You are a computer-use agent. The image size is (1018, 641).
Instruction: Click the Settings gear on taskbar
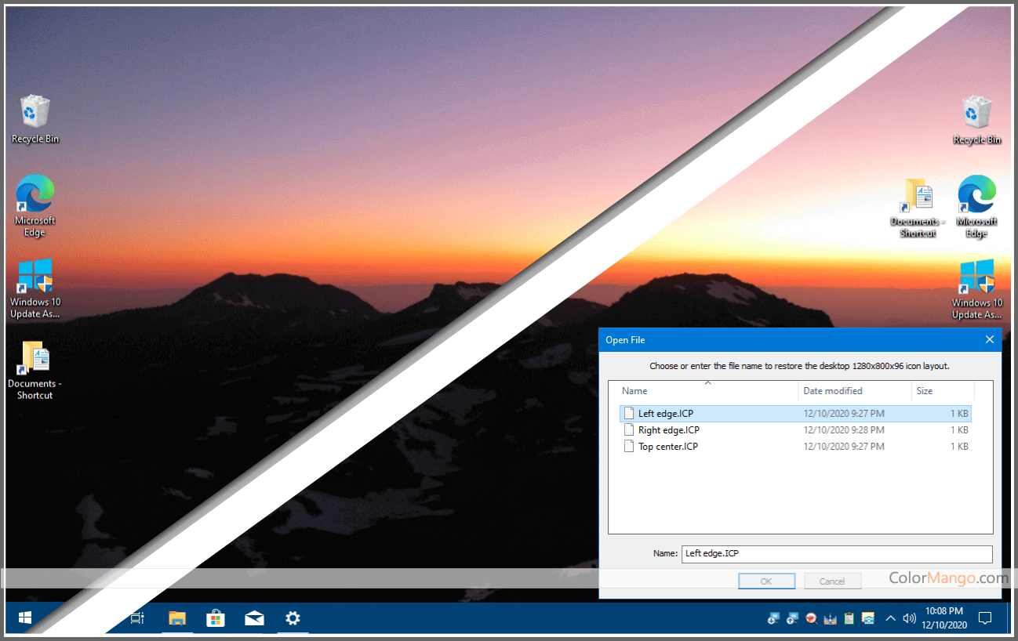(x=293, y=618)
